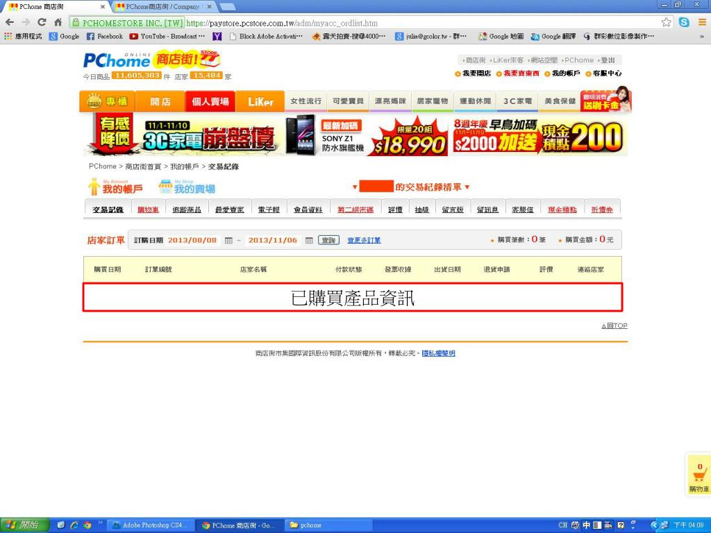Open the Block Adobe Activati… bookmark

[x=266, y=36]
